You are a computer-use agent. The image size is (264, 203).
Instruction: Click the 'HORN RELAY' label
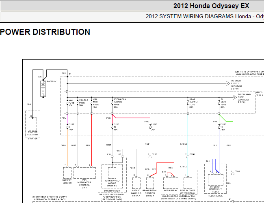click(171, 190)
